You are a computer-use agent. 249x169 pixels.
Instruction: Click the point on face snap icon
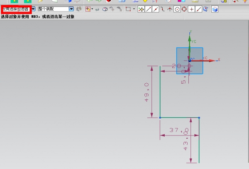205,9
